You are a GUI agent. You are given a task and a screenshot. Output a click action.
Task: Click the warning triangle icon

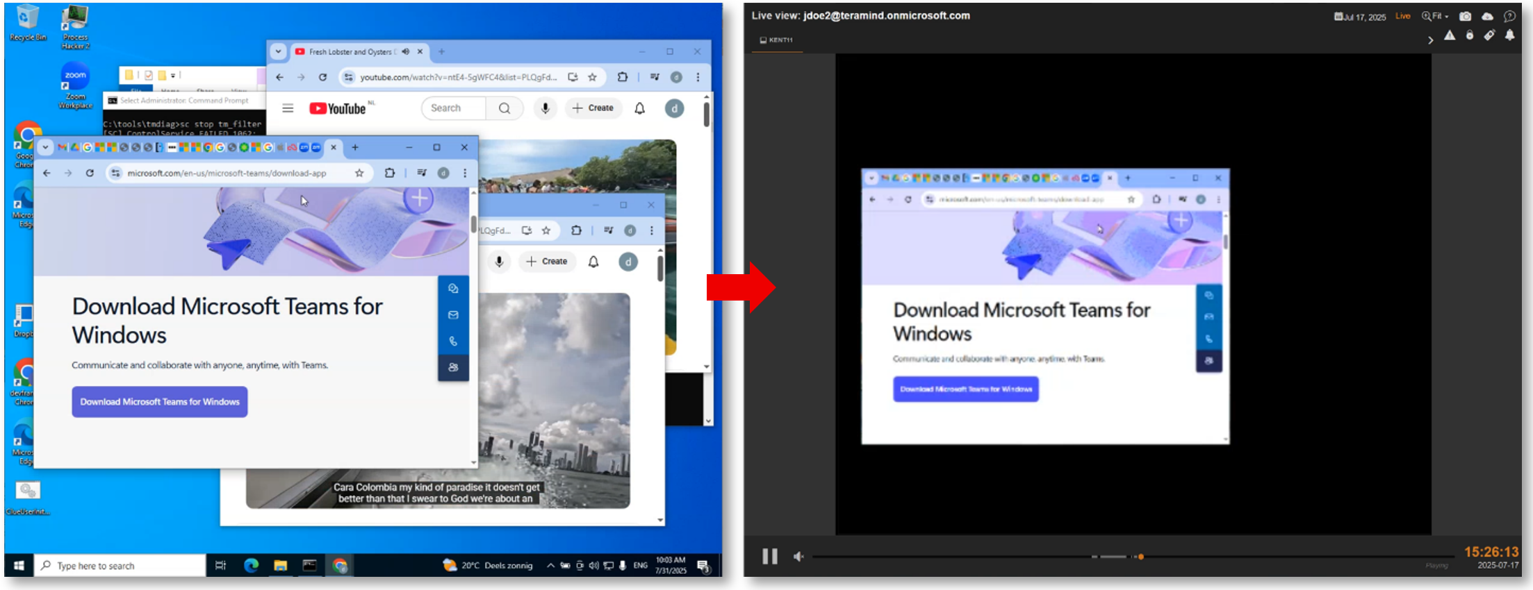[1450, 35]
